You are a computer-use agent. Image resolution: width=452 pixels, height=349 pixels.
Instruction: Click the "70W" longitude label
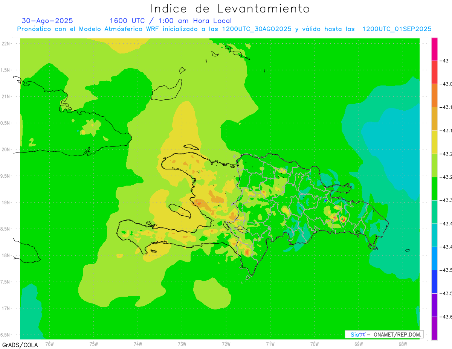[x=315, y=344]
